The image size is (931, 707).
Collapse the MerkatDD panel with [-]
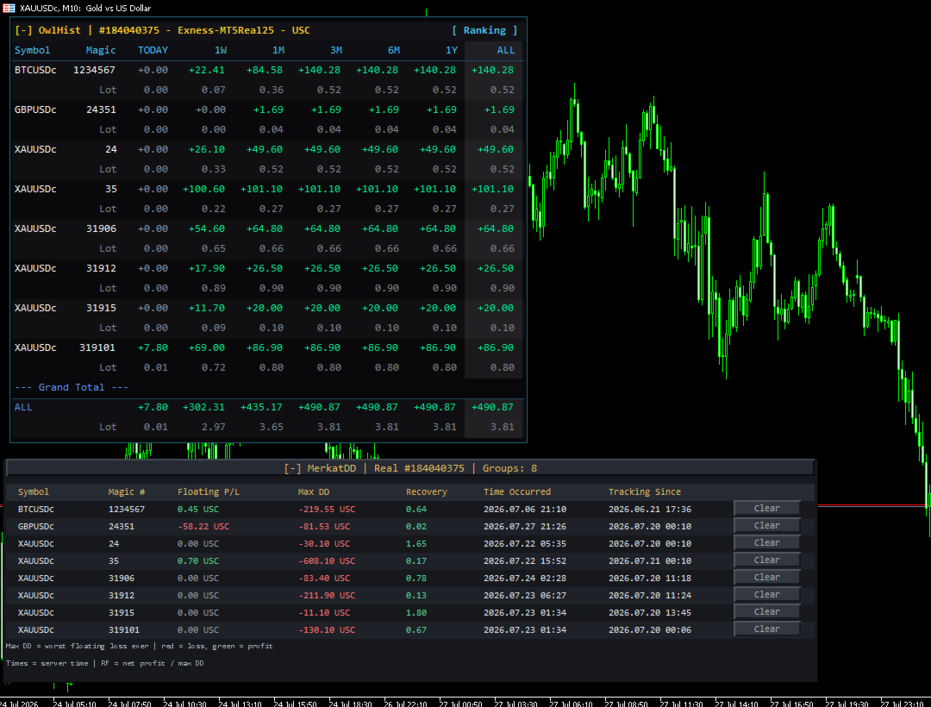[293, 468]
